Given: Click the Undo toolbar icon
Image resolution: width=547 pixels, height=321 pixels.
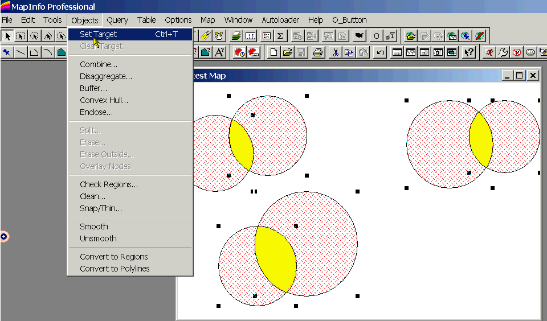Looking at the screenshot, I should pos(380,52).
